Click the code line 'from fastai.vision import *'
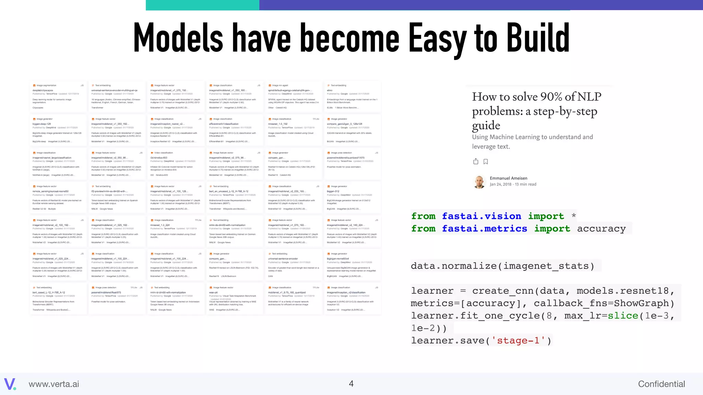Screen dimensions: 703x395 (494, 216)
